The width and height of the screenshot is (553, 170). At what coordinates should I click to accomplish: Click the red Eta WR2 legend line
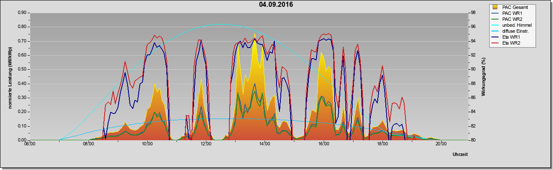point(496,43)
